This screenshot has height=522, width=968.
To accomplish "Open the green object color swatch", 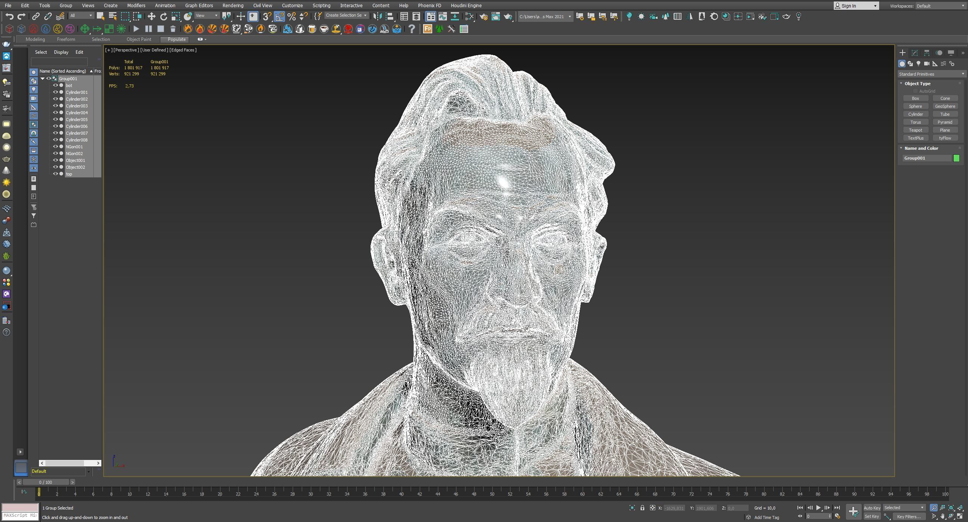I will [x=956, y=158].
